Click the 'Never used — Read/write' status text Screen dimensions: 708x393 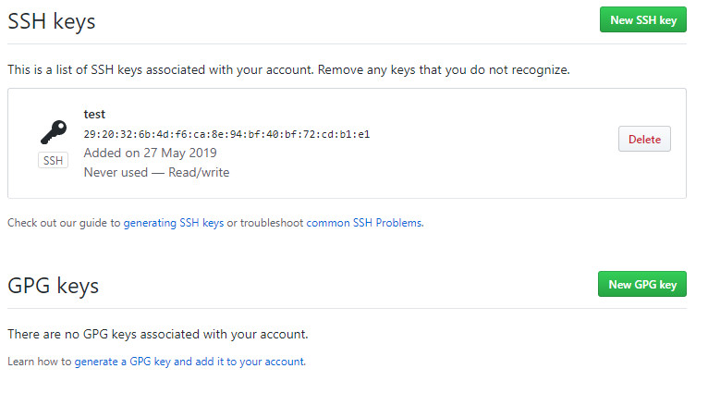[156, 172]
